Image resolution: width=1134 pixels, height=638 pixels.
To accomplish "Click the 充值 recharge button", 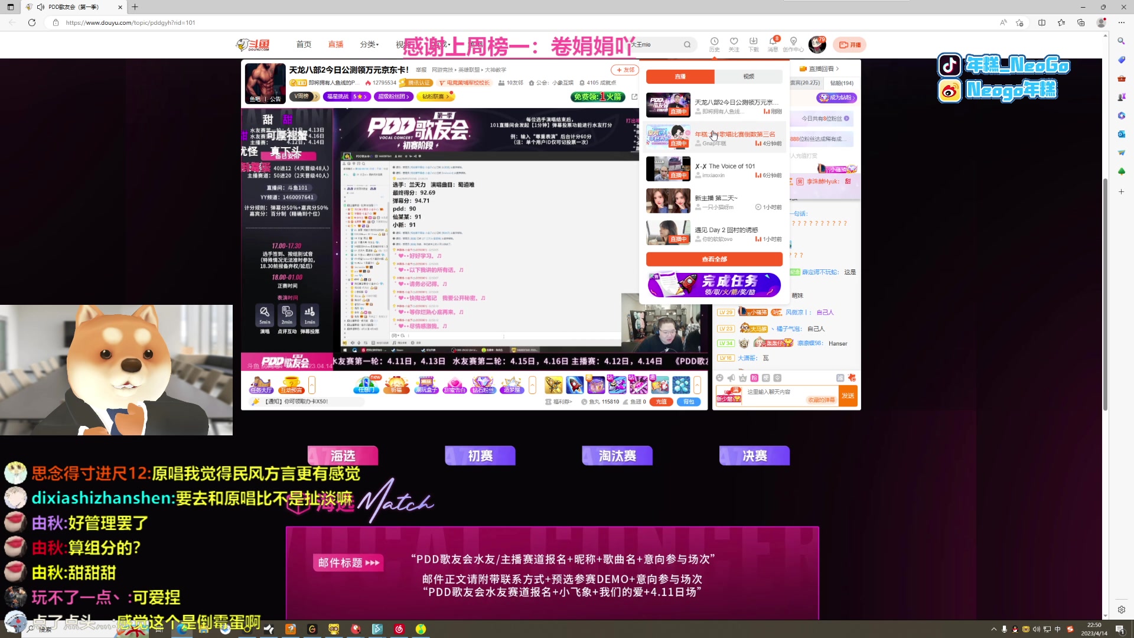I will (661, 402).
